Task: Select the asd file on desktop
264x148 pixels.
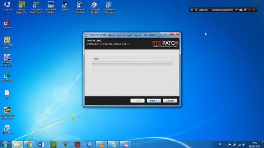Action: click(x=7, y=94)
